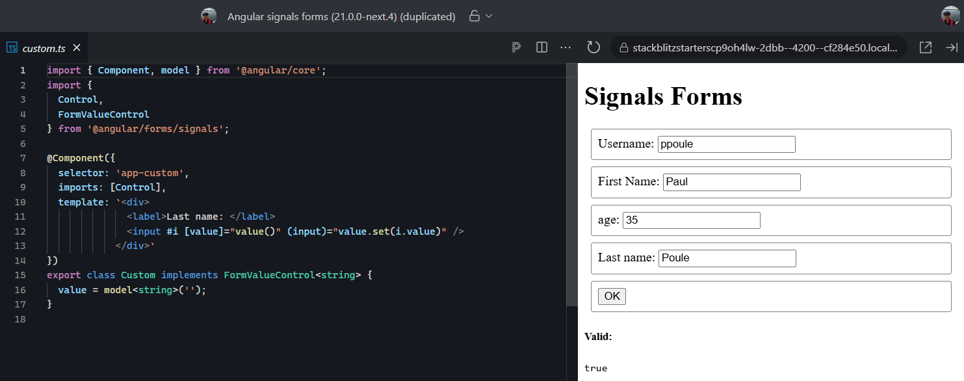Click the lock icon in preview address bar
Screen dimensions: 964x381
coord(624,48)
